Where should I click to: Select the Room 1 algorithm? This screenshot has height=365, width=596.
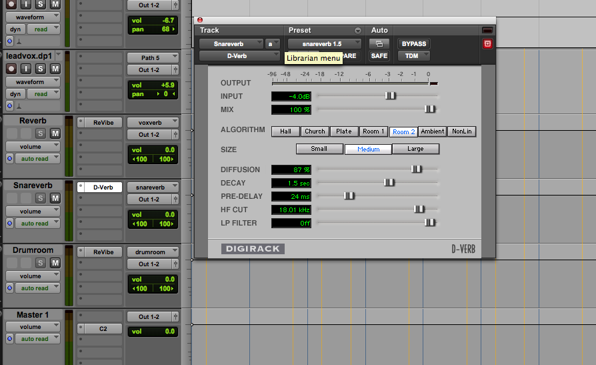pyautogui.click(x=373, y=131)
